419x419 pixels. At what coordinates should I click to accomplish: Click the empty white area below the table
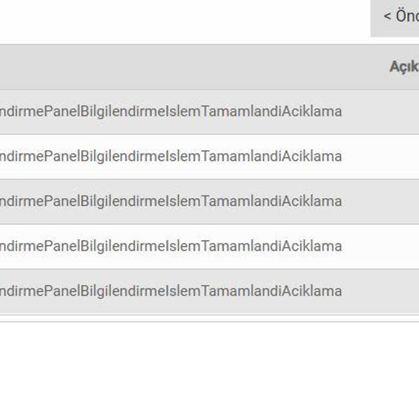coord(209,371)
